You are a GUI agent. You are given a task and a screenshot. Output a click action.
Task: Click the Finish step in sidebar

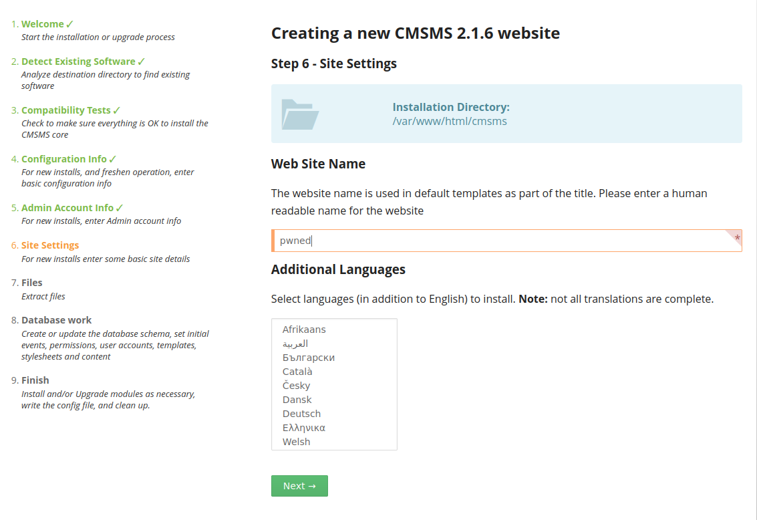tap(35, 380)
